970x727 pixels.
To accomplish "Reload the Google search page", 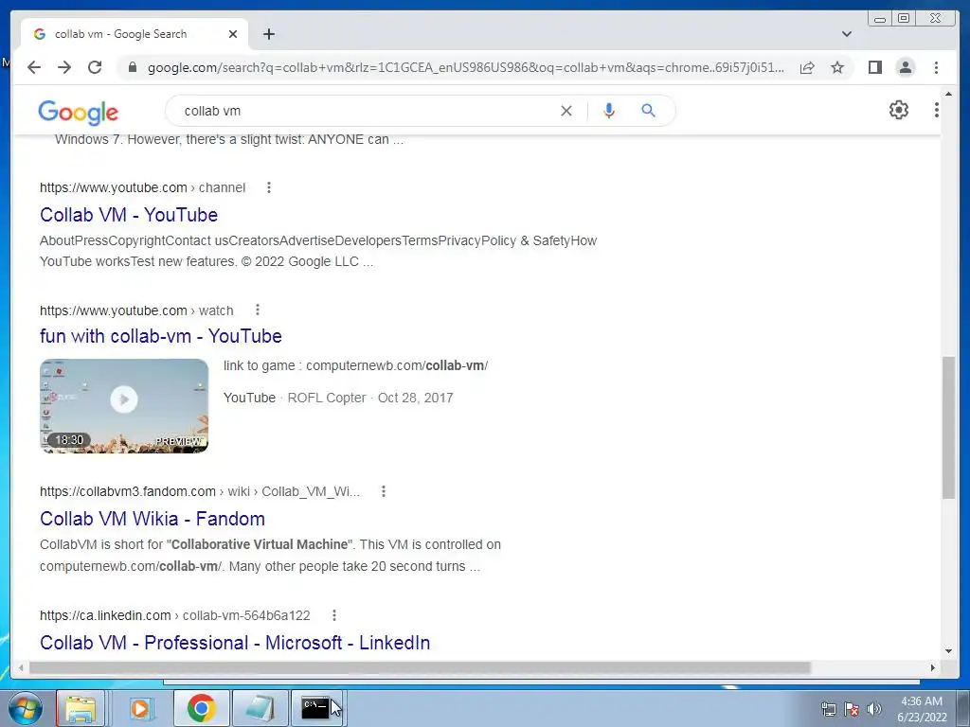I will point(95,67).
